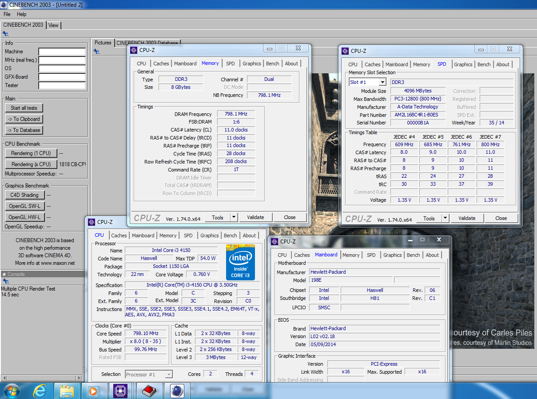Image resolution: width=537 pixels, height=399 pixels.
Task: Click the red button taskbar icon
Action: [149, 391]
